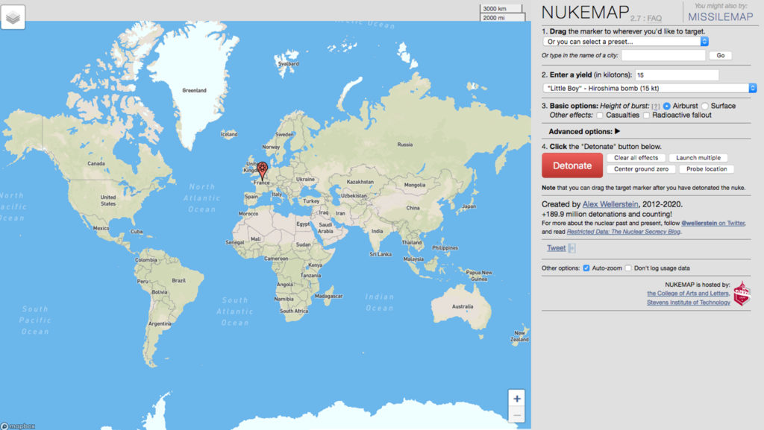Click the Australia label on map
Screen dimensions: 764x430
tap(463, 306)
